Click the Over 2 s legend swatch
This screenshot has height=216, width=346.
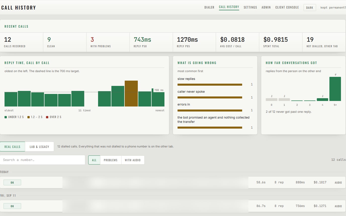[x=47, y=117]
